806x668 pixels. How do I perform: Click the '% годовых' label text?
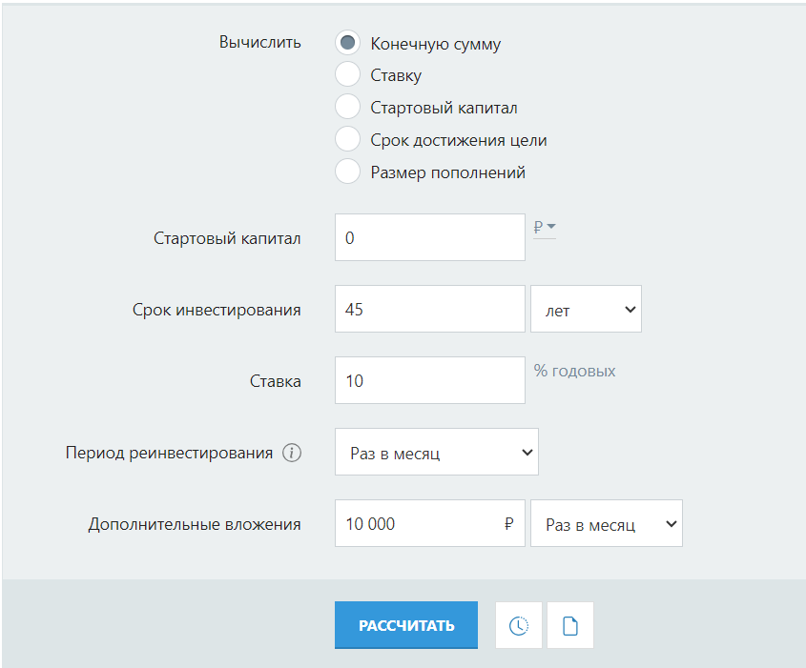point(574,371)
